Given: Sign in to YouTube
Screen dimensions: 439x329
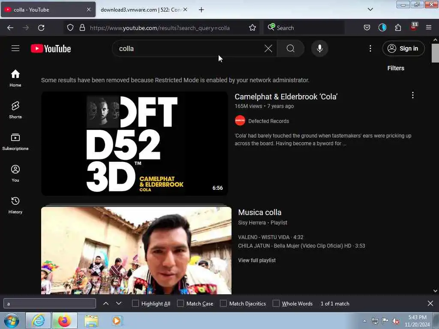Looking at the screenshot, I should click(x=403, y=48).
